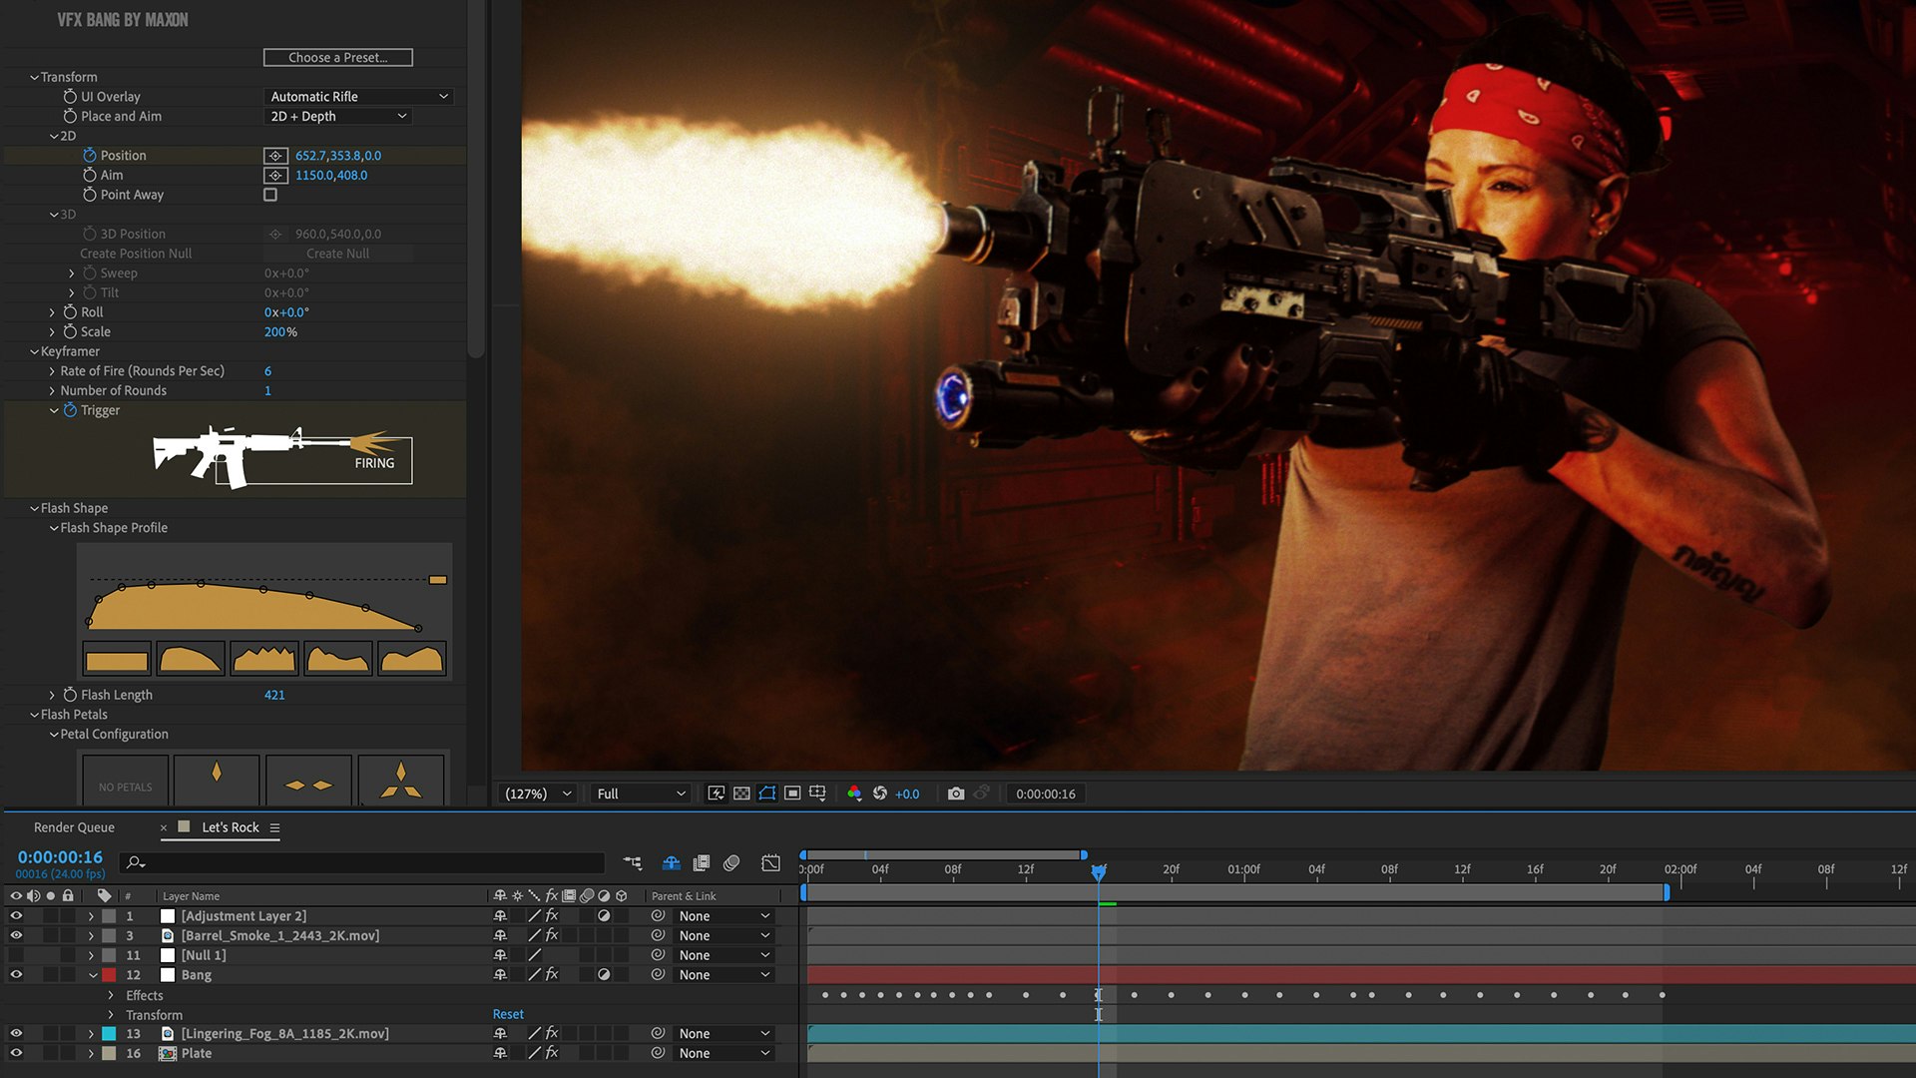Viewport: 1916px width, 1078px height.
Task: Click the Take Snapshot camera icon
Action: tap(955, 794)
